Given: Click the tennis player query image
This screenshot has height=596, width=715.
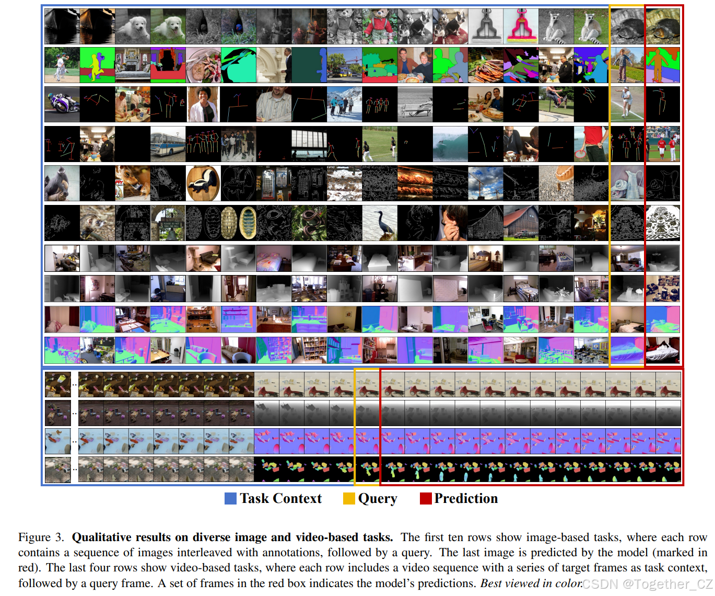Looking at the screenshot, I should pyautogui.click(x=626, y=104).
